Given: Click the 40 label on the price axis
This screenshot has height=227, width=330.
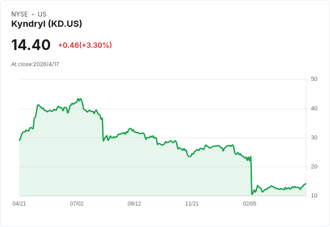Looking at the screenshot, I should [x=314, y=109].
